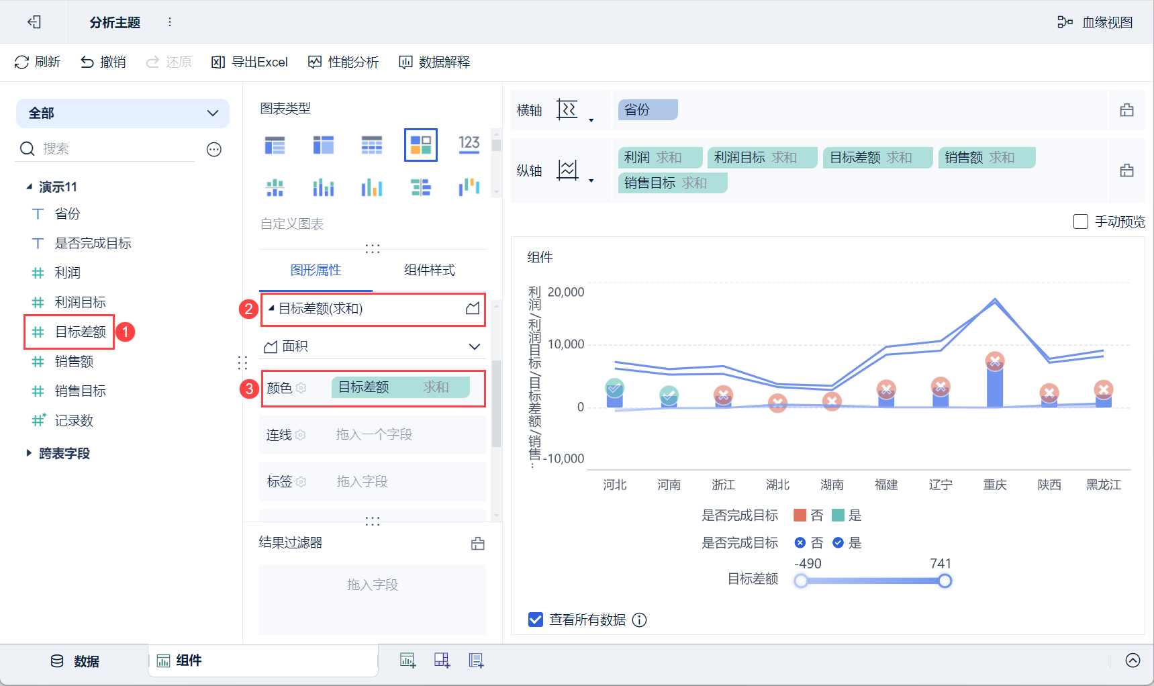Clear the 纵轴 fields with the eraser icon

coord(1127,170)
